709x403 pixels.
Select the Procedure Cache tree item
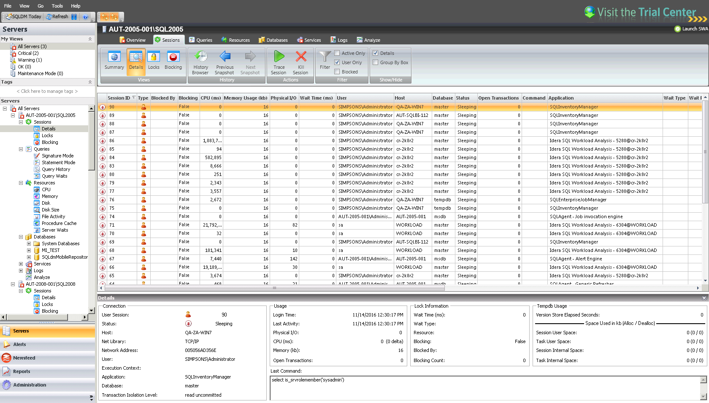59,223
